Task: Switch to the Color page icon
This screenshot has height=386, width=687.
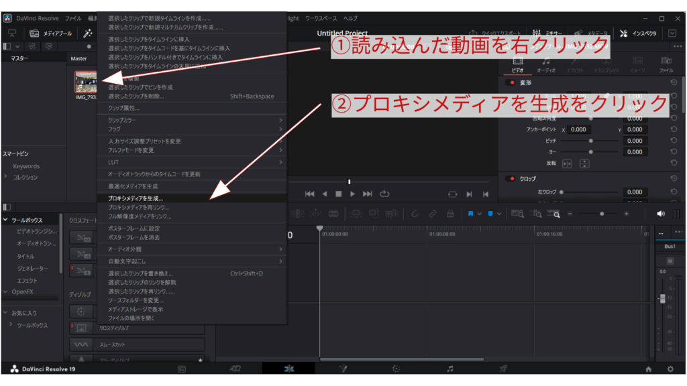Action: (396, 369)
